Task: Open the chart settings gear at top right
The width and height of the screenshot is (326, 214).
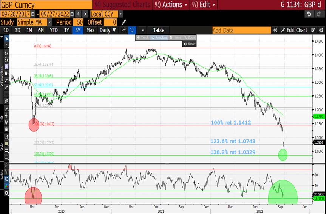Action: (321, 30)
